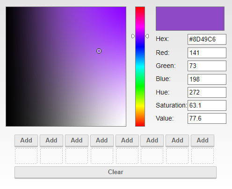Pick yellow on the hue strip

pyautogui.click(x=140, y=107)
